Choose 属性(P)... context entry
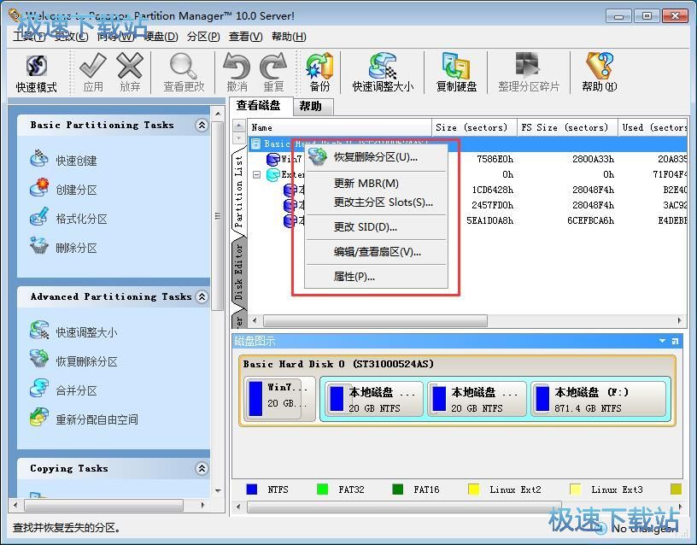697x545 pixels. coord(376,277)
